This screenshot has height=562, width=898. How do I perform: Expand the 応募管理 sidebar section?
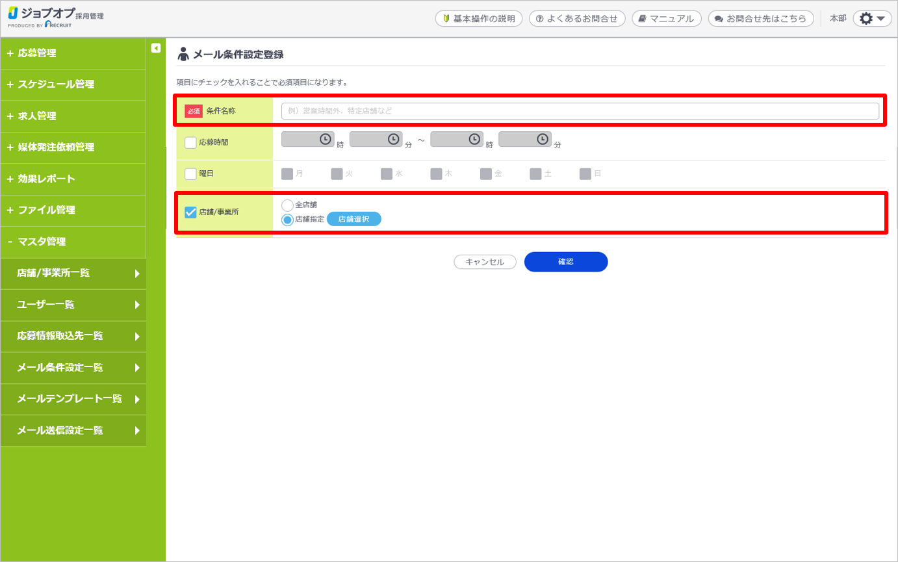coord(73,53)
